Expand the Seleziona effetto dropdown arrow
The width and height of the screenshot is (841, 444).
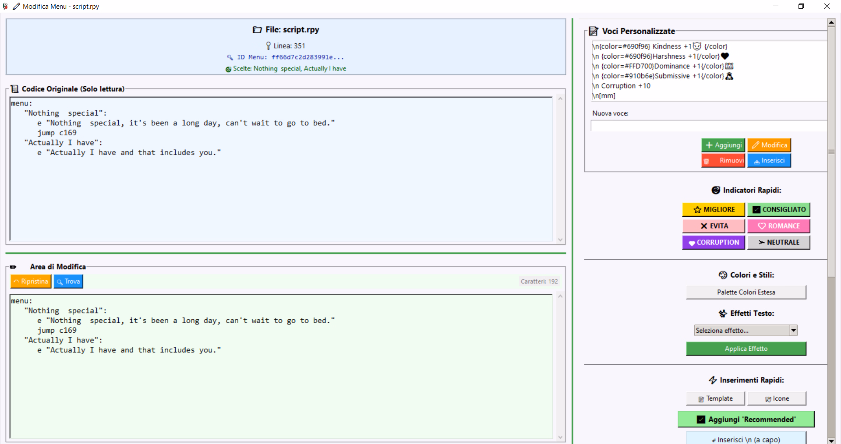tap(793, 330)
